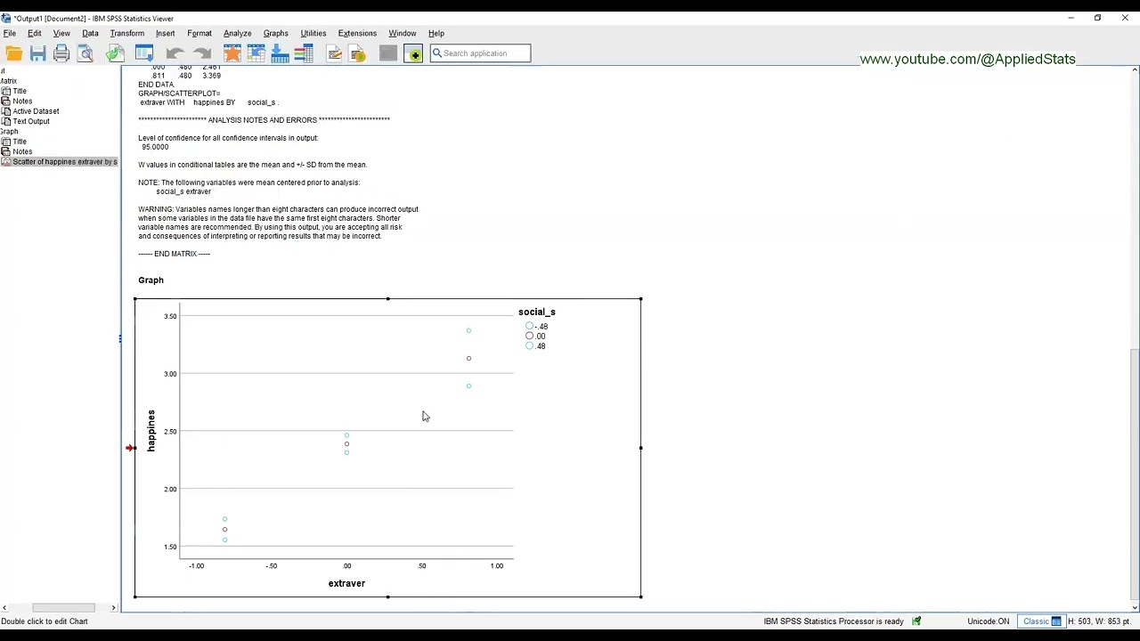Click the ANALYSIS NOTES AND ERRORS line
This screenshot has width=1140, height=641.
pos(264,120)
